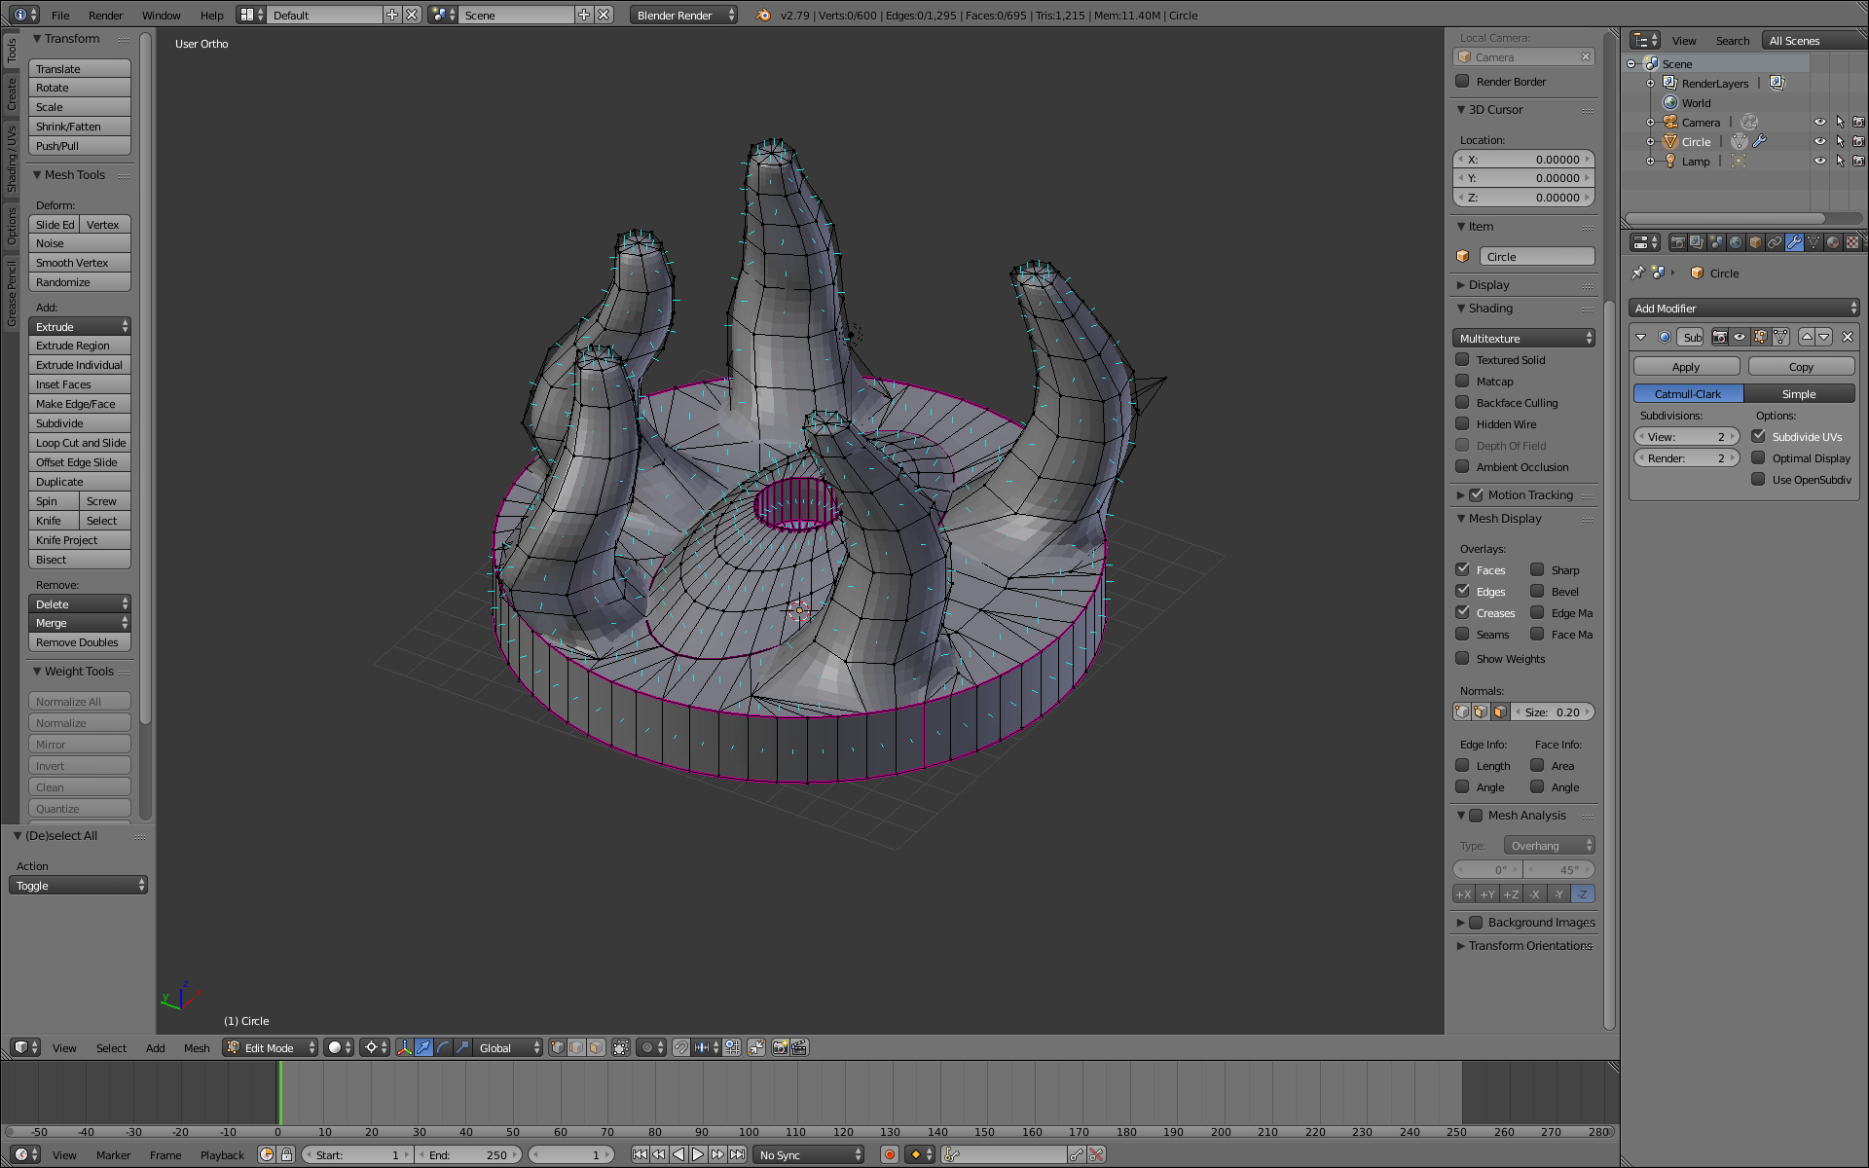Screen dimensions: 1869x1168
Task: Enable the rotate manipulator arc icon
Action: 444,1047
